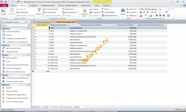The width and height of the screenshot is (186, 112).
Task: Open Найти binoculars search
Action: (123, 12)
